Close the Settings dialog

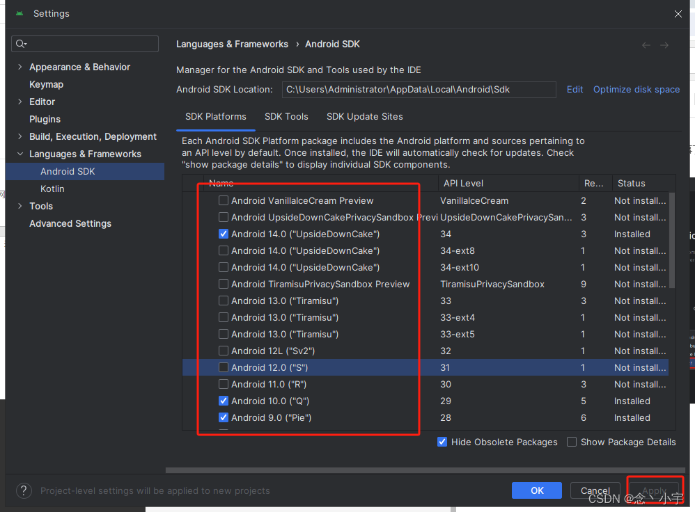tap(678, 14)
